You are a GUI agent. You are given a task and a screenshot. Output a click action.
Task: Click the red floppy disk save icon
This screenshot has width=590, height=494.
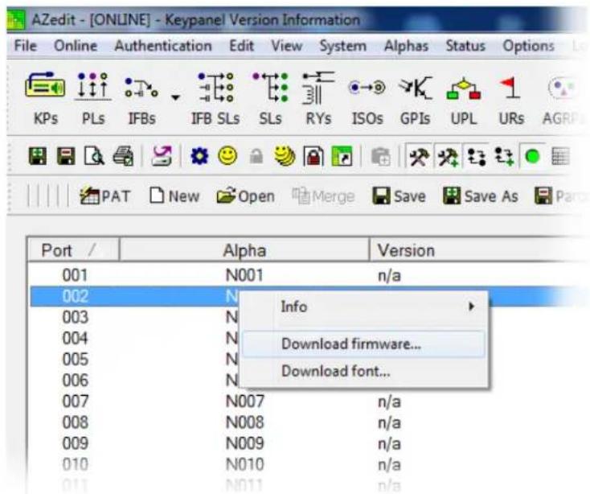click(x=66, y=156)
